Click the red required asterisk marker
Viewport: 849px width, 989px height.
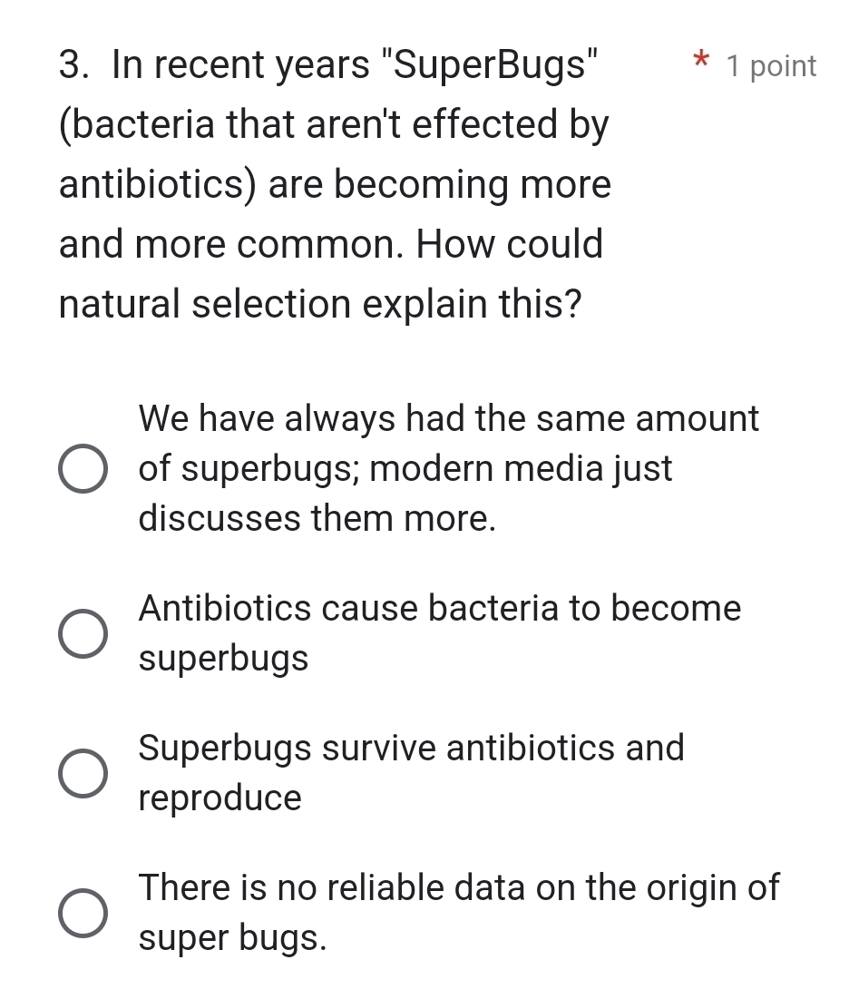[701, 62]
